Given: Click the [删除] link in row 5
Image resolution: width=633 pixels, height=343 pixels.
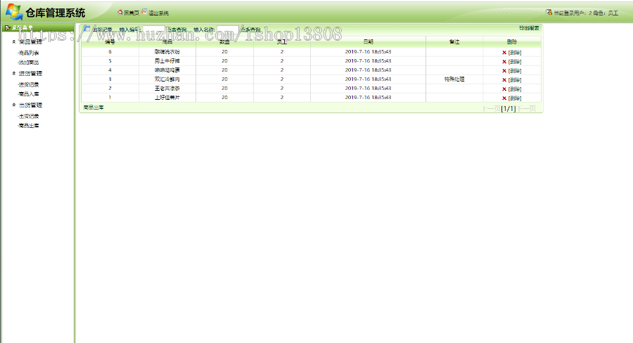Looking at the screenshot, I should (515, 62).
